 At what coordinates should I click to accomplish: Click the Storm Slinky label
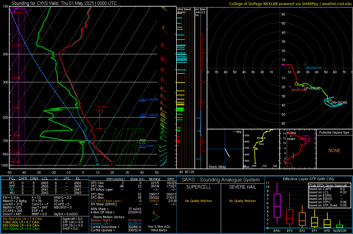217,167
